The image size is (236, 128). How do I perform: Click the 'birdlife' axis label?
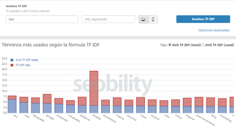tap(97, 117)
